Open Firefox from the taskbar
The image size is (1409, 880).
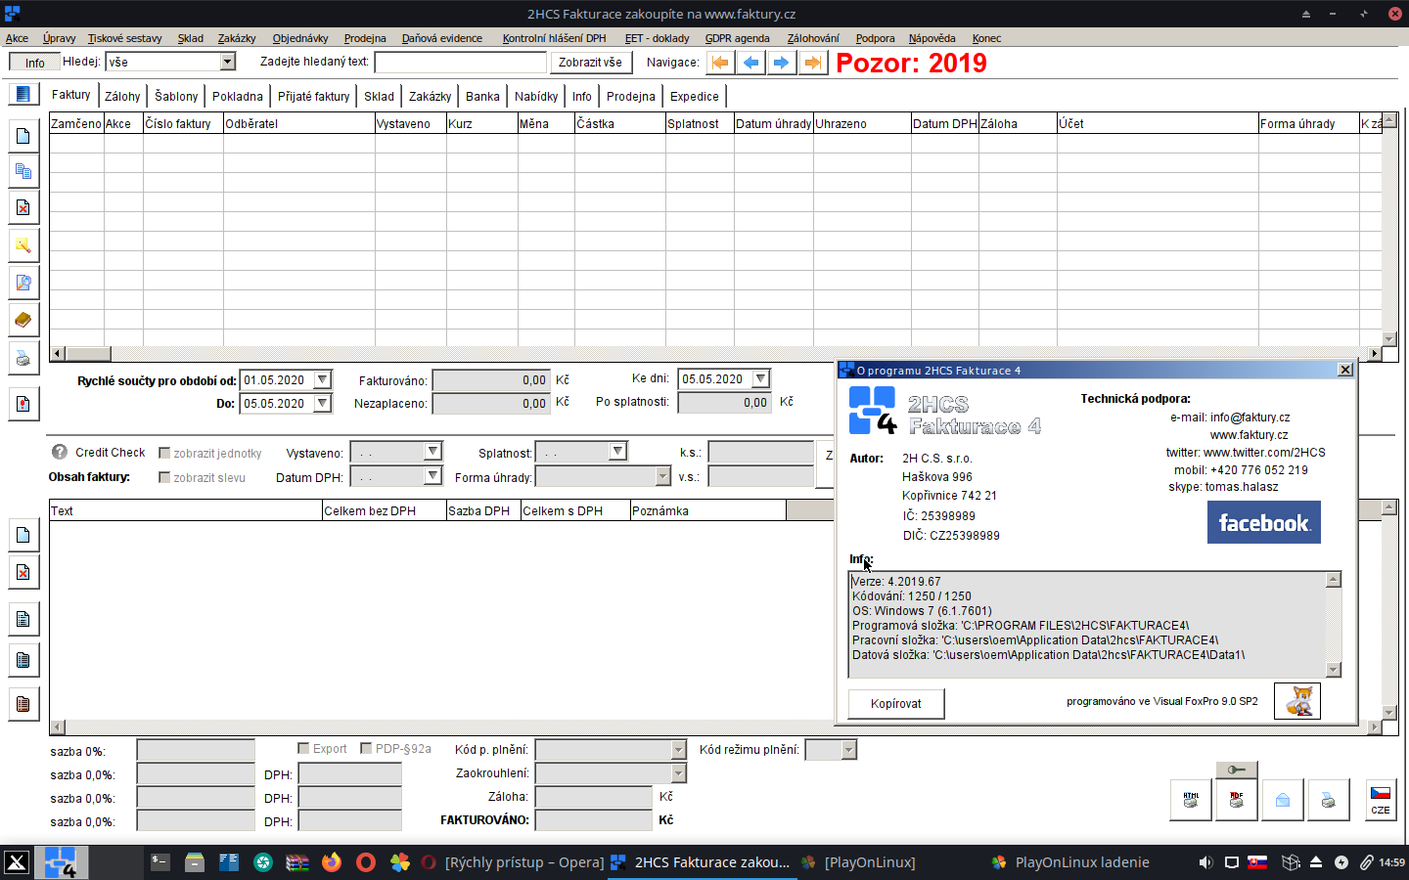332,862
